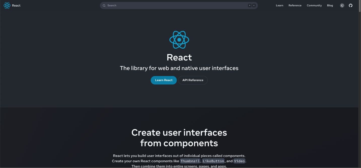Click the magnifying glass icon in the search bar
The image size is (361, 168).
click(104, 6)
